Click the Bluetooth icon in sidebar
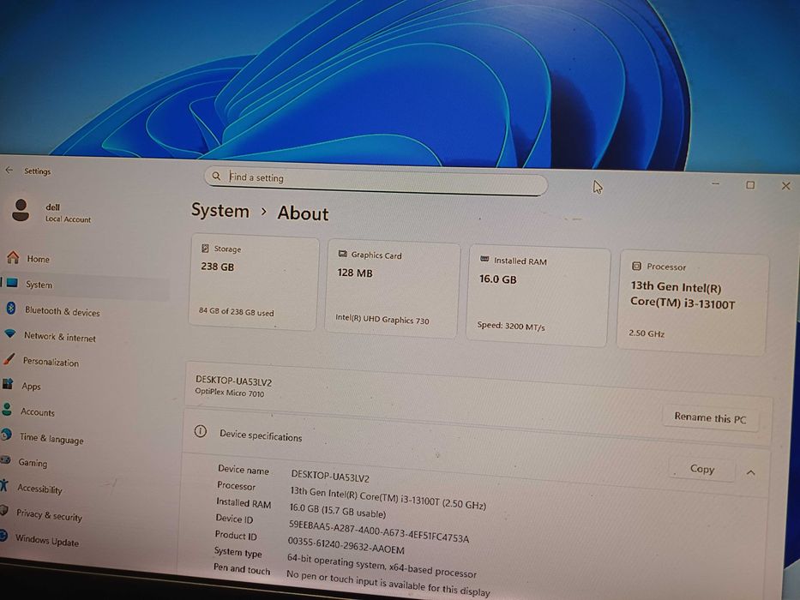Viewport: 800px width, 600px height. 11,309
